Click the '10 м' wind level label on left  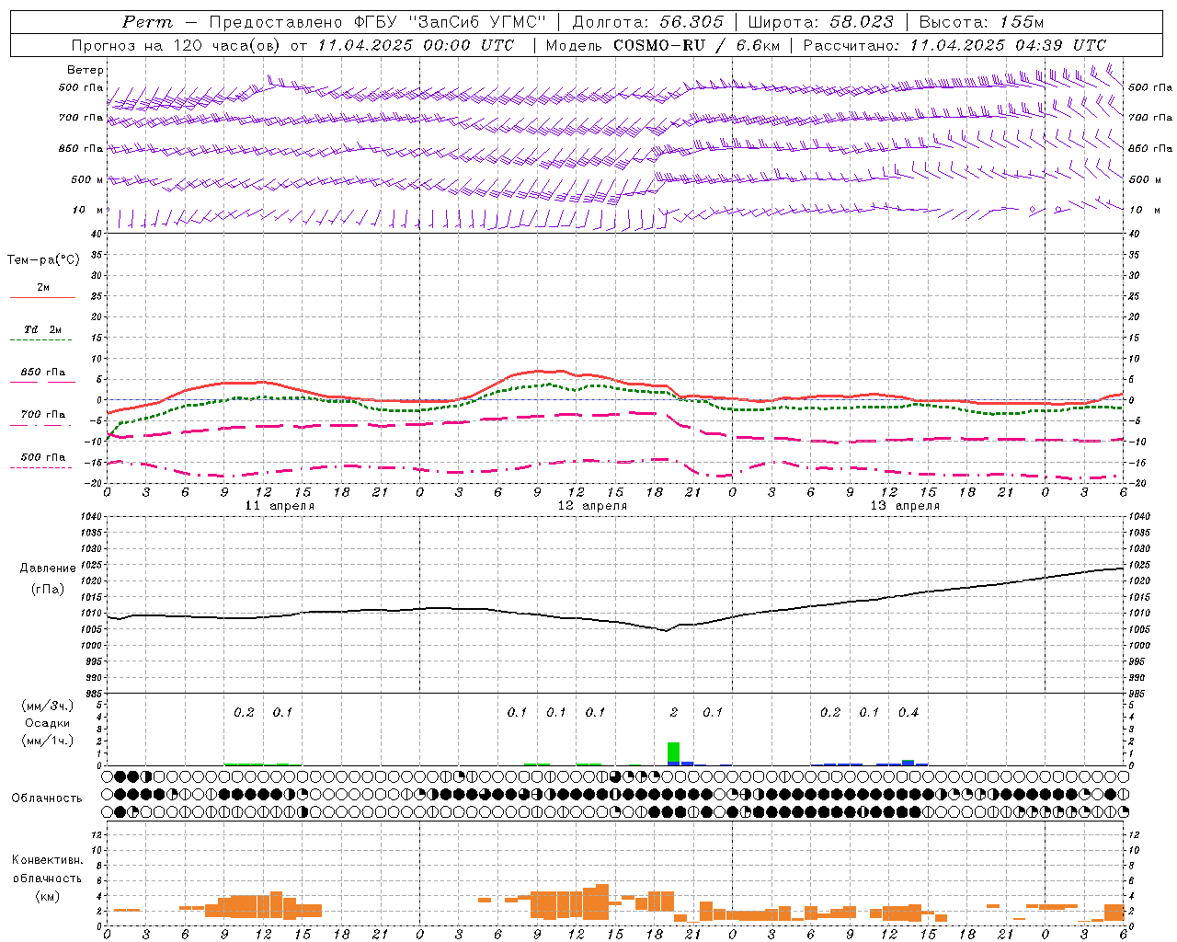tap(88, 211)
